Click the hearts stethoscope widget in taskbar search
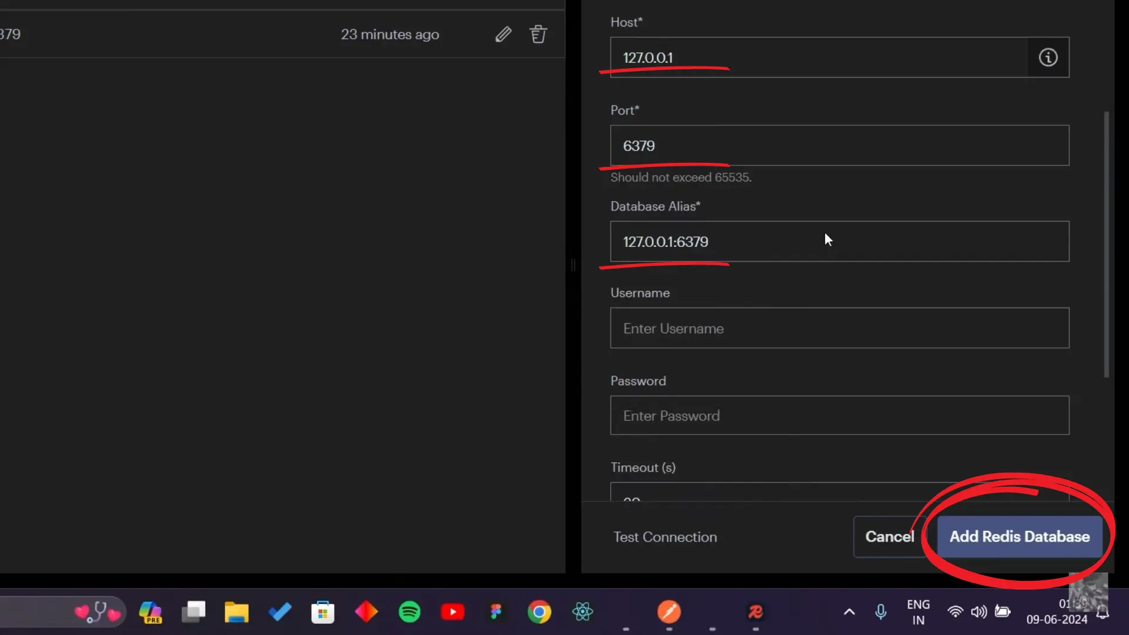Screen dimensions: 1129x635 [x=98, y=612]
